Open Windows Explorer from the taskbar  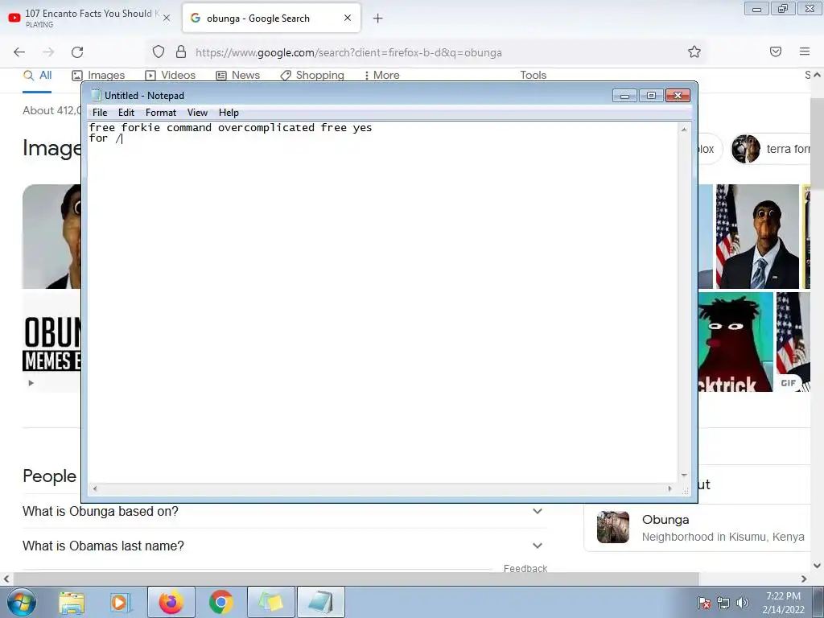click(72, 602)
